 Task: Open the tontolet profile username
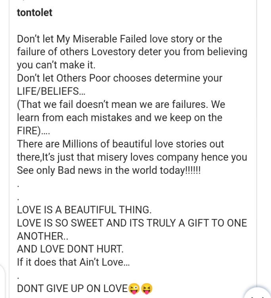(35, 13)
